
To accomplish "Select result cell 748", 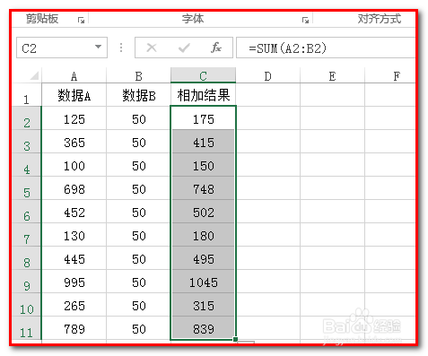I will 203,188.
